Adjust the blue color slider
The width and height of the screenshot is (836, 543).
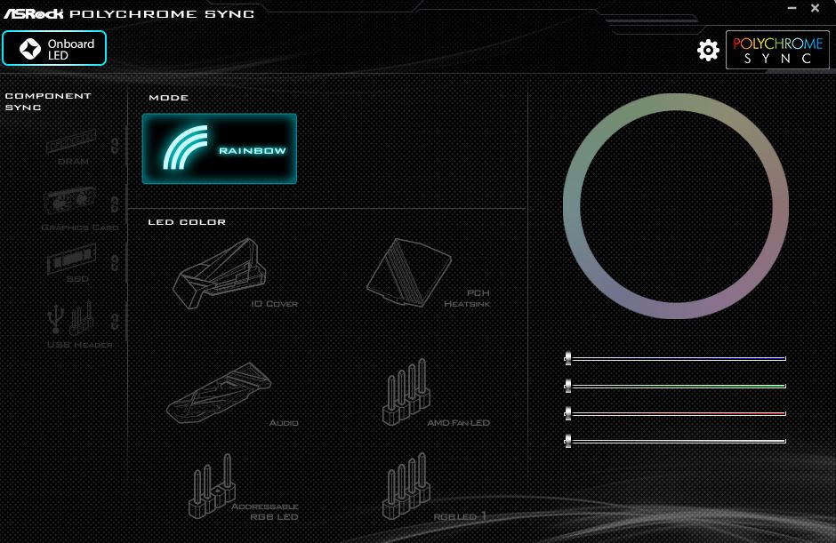coord(675,359)
